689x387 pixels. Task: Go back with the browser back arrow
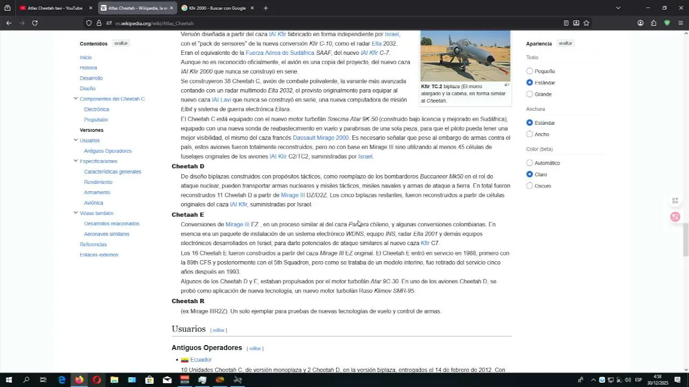[9, 23]
